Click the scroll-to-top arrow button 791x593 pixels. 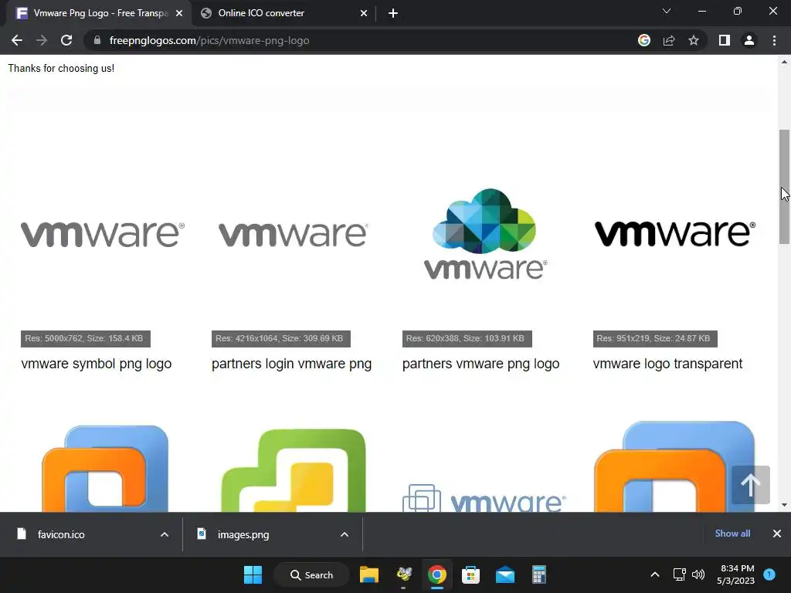point(750,485)
